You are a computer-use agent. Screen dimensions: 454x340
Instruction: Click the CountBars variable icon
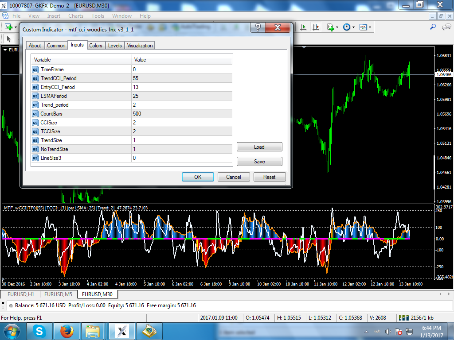click(x=35, y=114)
